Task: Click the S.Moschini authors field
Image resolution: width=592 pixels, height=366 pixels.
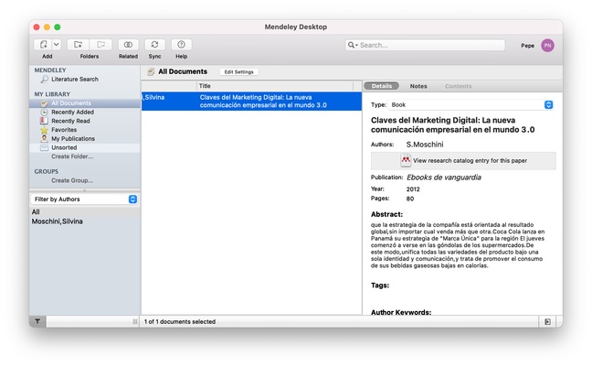Action: pos(425,145)
